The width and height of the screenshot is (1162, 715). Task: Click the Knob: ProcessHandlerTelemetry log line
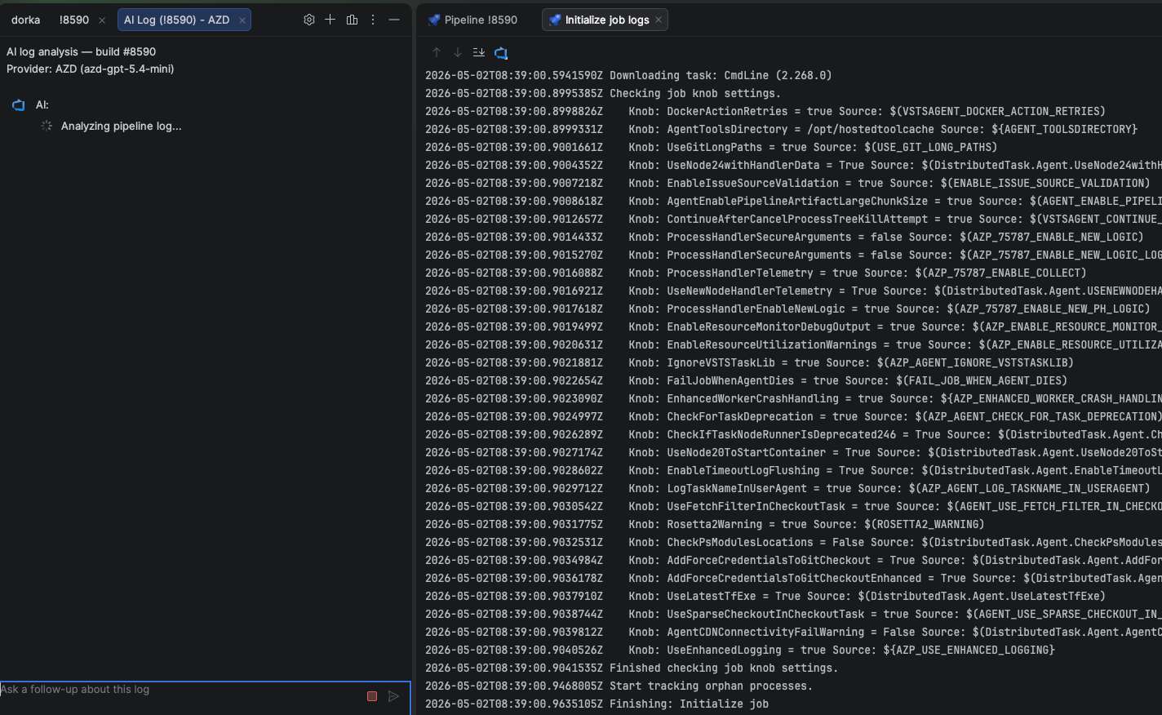tap(756, 273)
